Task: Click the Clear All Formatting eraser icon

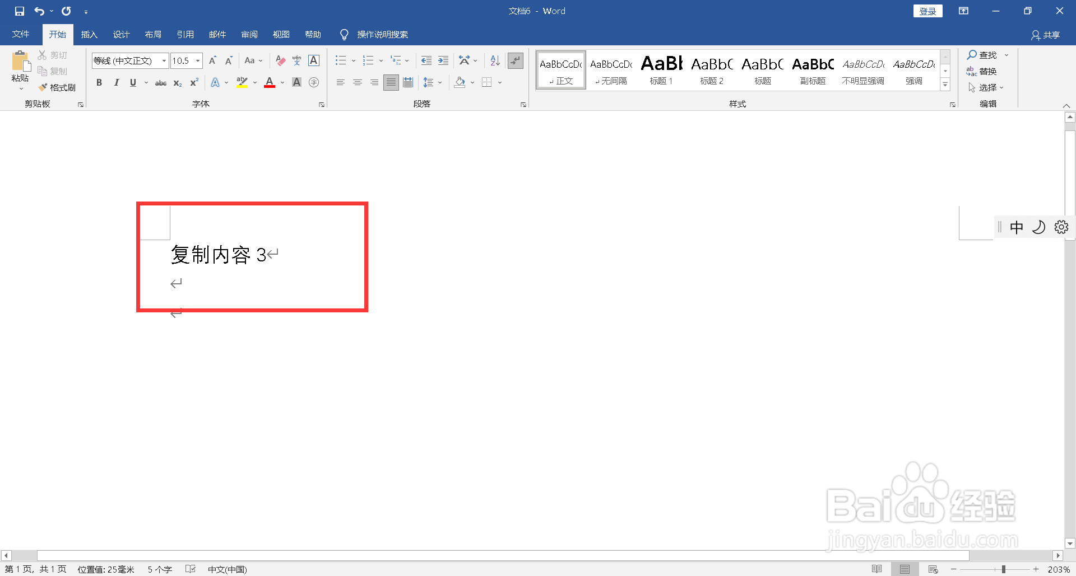Action: [281, 60]
